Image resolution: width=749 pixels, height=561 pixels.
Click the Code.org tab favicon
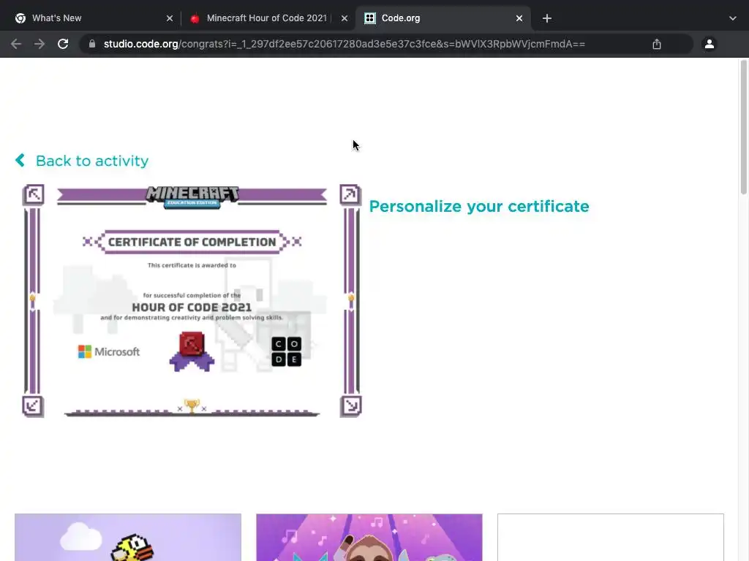[369, 18]
